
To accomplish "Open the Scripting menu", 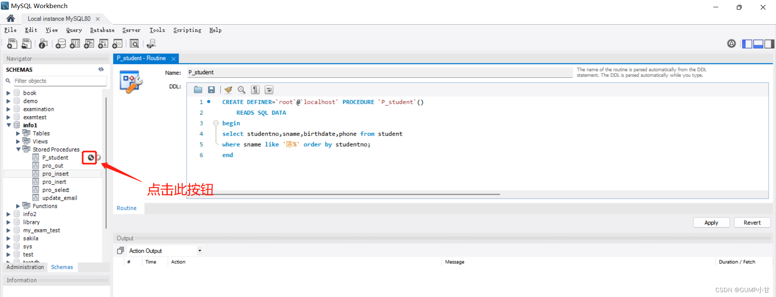I will 187,30.
